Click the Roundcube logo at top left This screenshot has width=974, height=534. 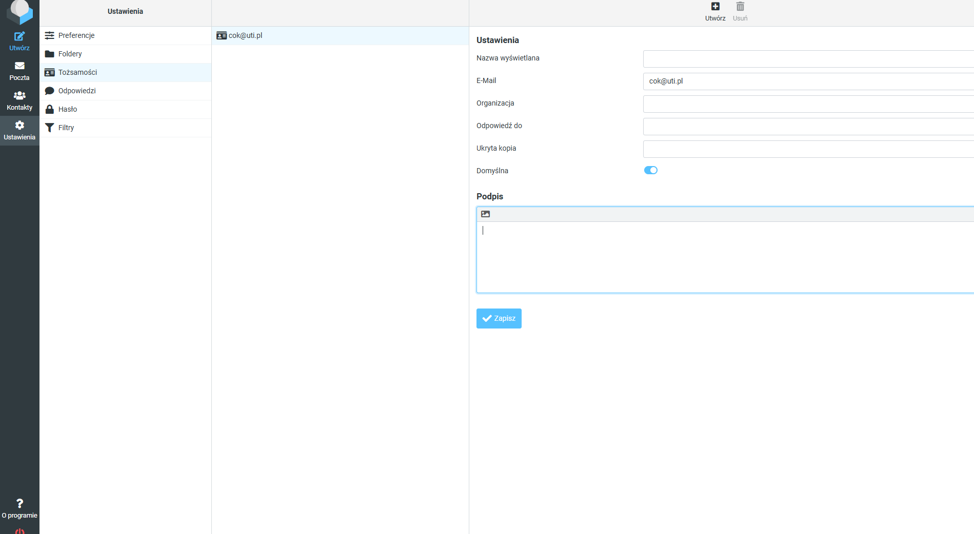tap(19, 11)
